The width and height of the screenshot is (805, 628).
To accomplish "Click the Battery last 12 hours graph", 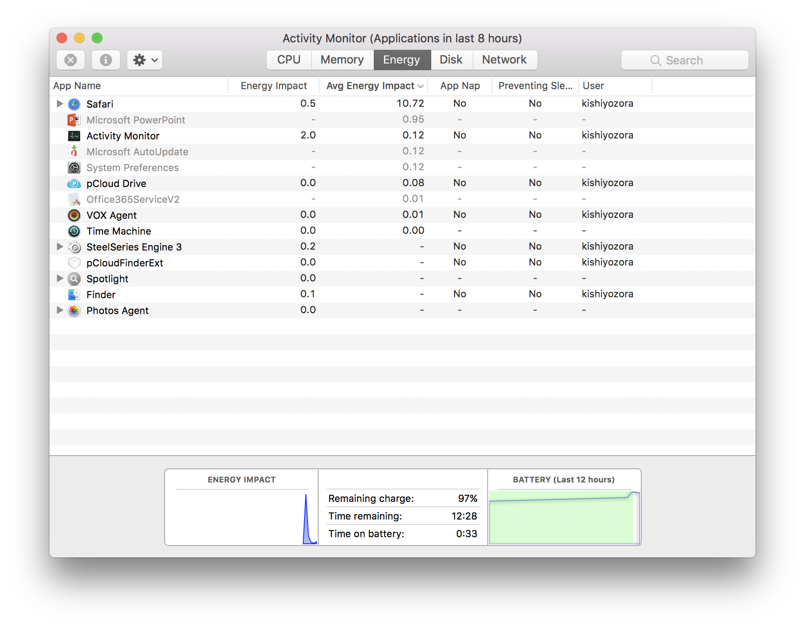I will [564, 517].
